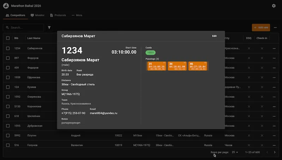Click Check-in cross for bib 5992
This screenshot has height=160, width=282.
tap(262, 136)
